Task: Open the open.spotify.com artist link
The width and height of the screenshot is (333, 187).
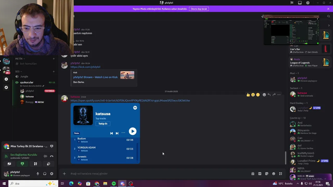Action: [x=130, y=101]
